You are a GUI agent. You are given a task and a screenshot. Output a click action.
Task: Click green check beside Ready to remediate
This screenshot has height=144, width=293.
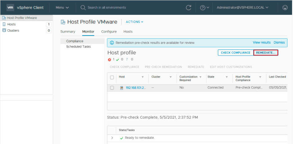122,138
